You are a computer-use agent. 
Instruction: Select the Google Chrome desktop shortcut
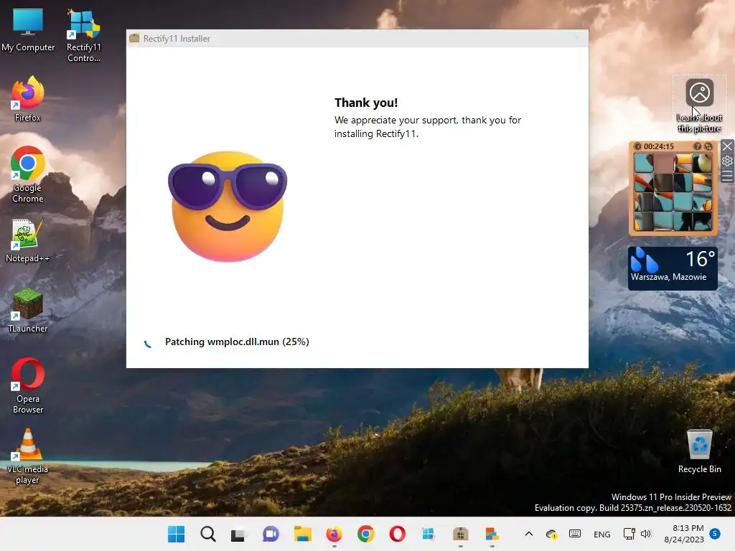28,174
